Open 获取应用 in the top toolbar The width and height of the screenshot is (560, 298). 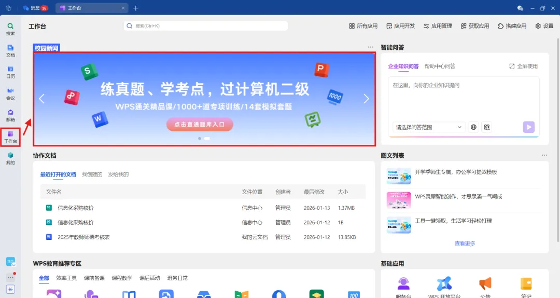point(474,26)
